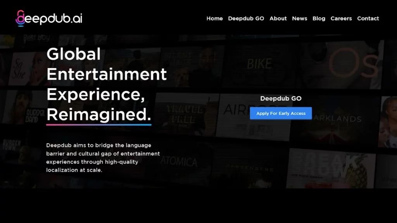This screenshot has height=223, width=397.
Task: Click the Deepdub mission description paragraph
Action: point(103,158)
